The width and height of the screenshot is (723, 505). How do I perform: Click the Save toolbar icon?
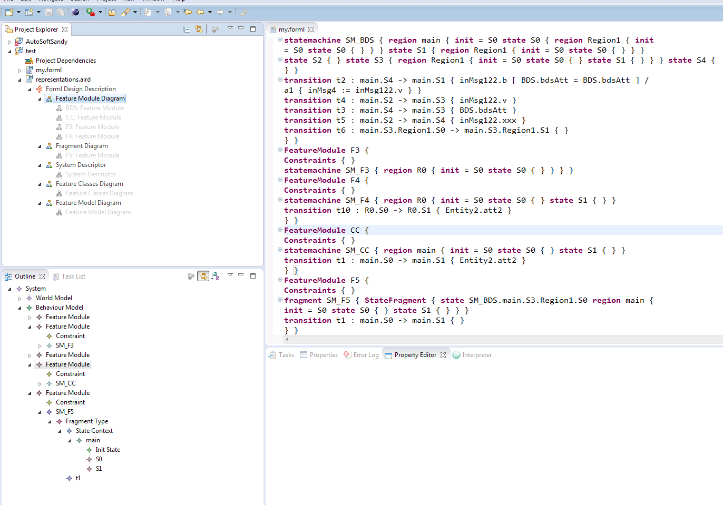pos(48,12)
